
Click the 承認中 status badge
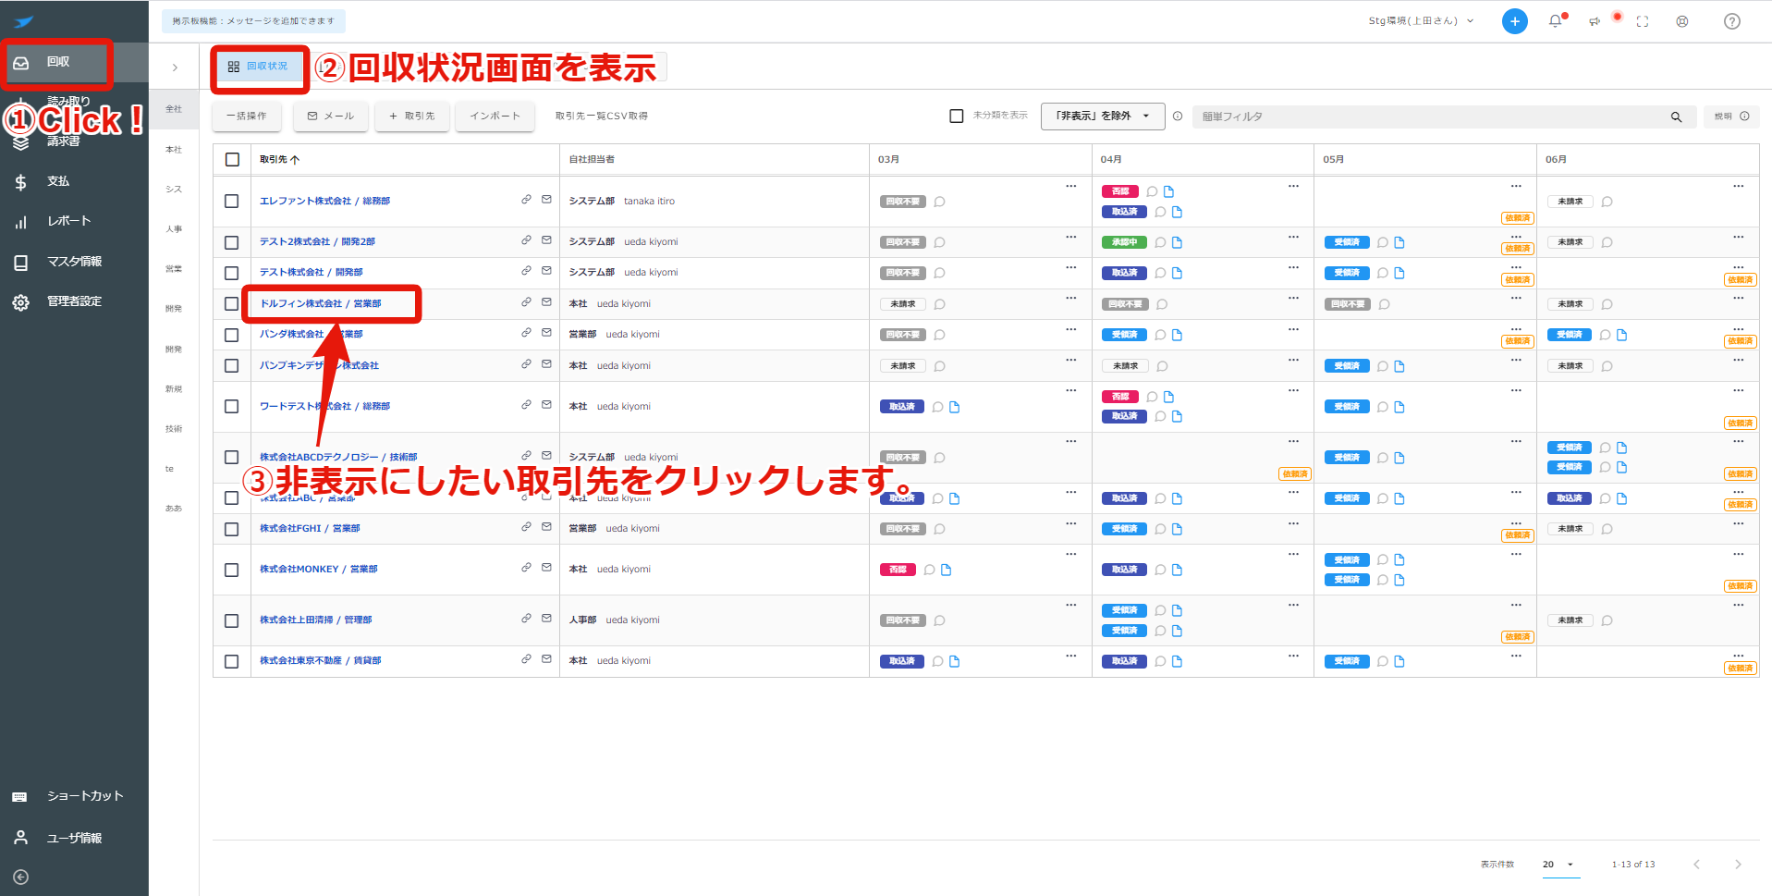click(1124, 243)
